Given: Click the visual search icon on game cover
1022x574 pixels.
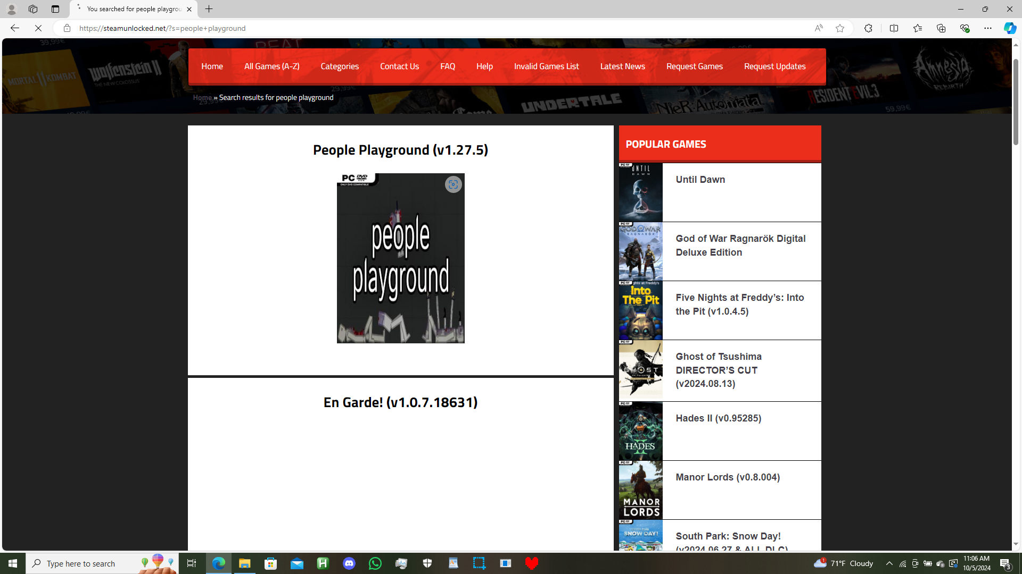Looking at the screenshot, I should click(453, 184).
